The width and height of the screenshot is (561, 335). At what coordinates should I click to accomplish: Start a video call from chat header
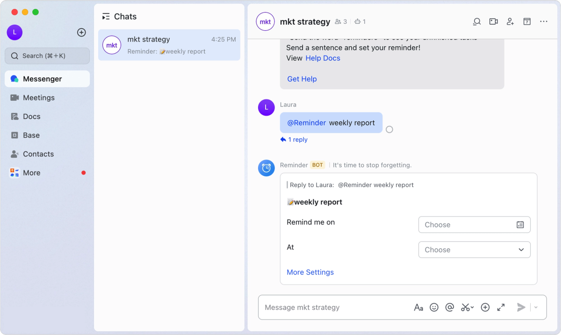(493, 21)
